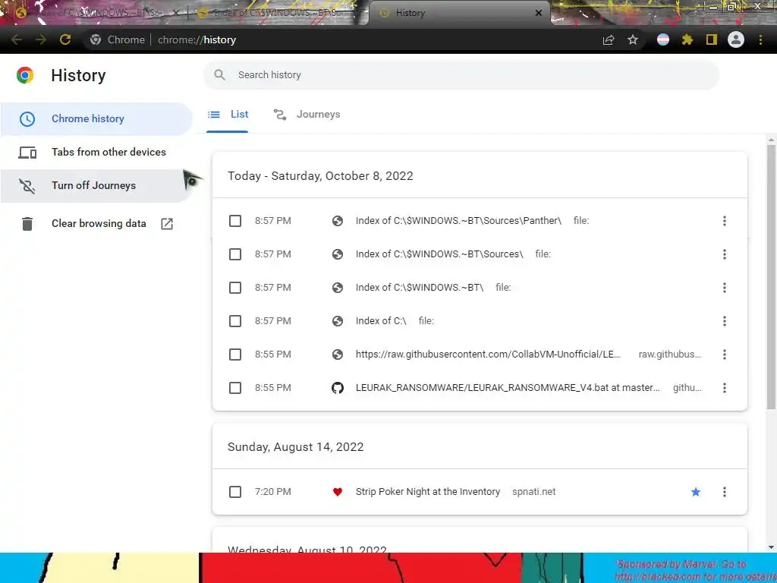
Task: Click the globe favicon on raw.githubusercontent row
Action: [338, 355]
